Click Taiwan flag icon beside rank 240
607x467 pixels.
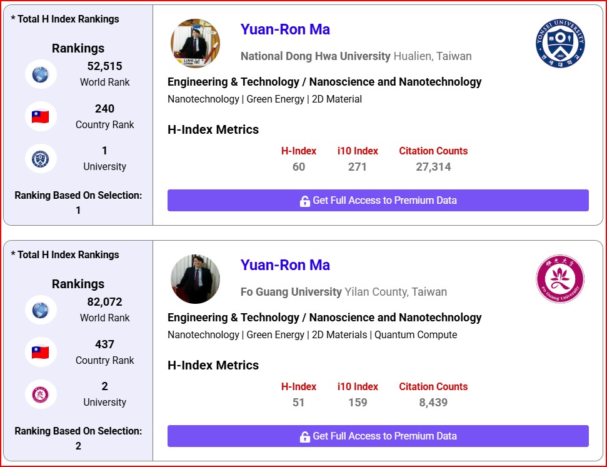[40, 116]
